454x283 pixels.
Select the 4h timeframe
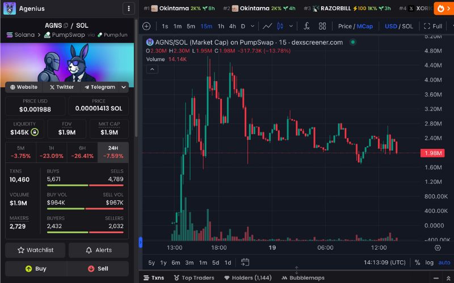tap(233, 26)
